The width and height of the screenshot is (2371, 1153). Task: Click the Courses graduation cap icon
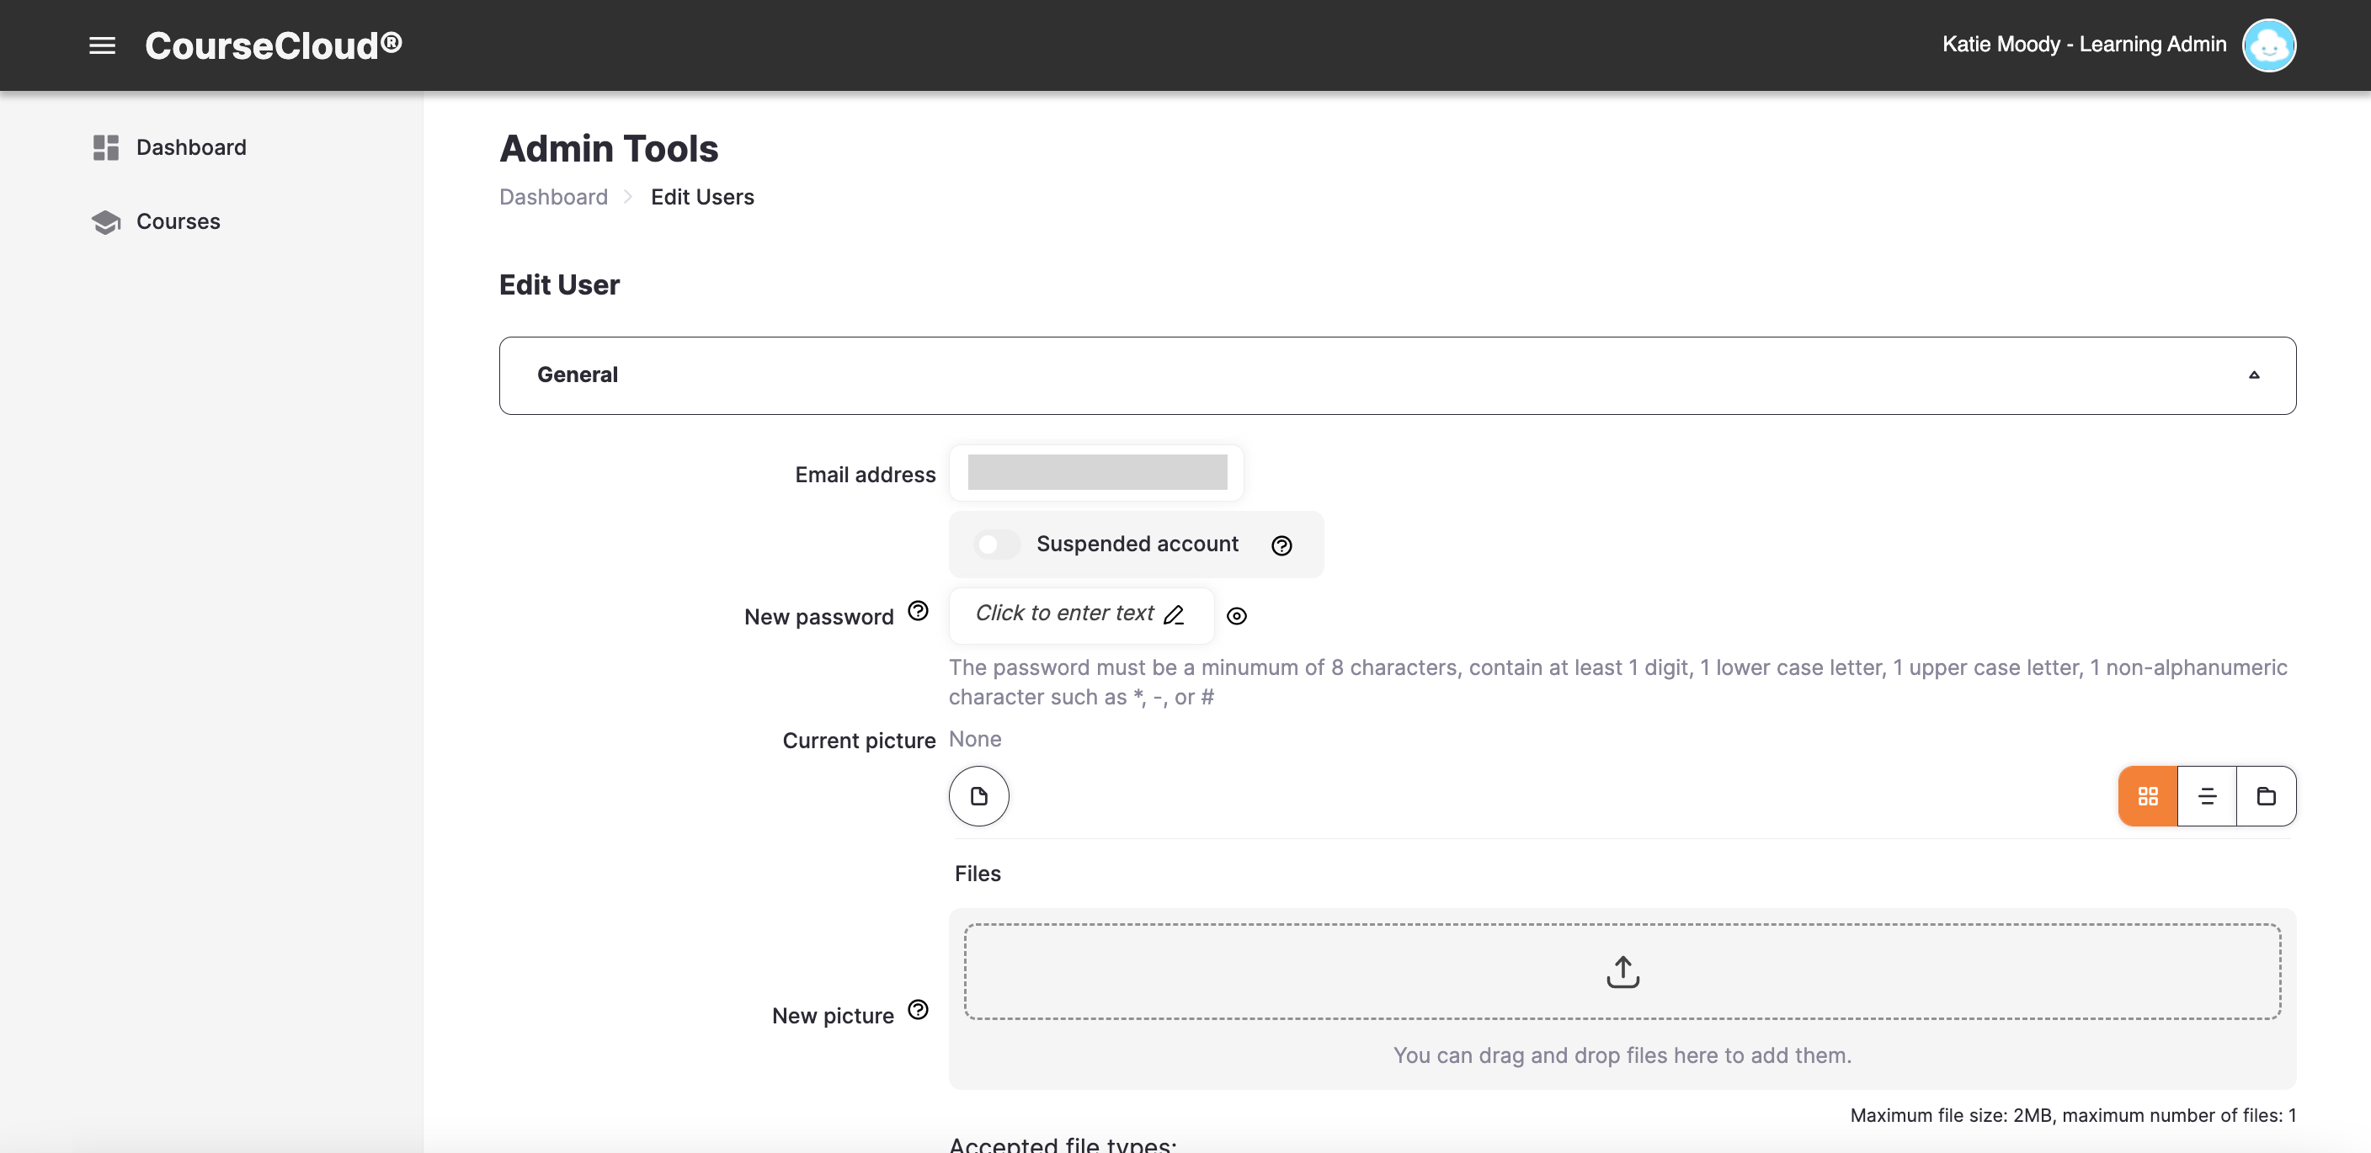pyautogui.click(x=106, y=222)
